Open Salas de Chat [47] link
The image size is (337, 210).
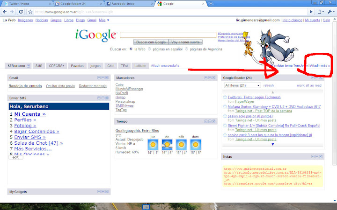click(x=38, y=143)
